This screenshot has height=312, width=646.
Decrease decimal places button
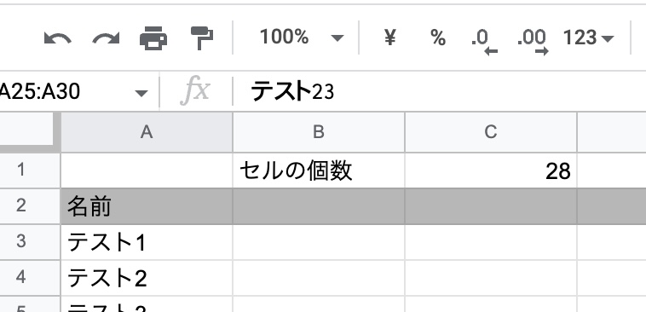pos(484,41)
